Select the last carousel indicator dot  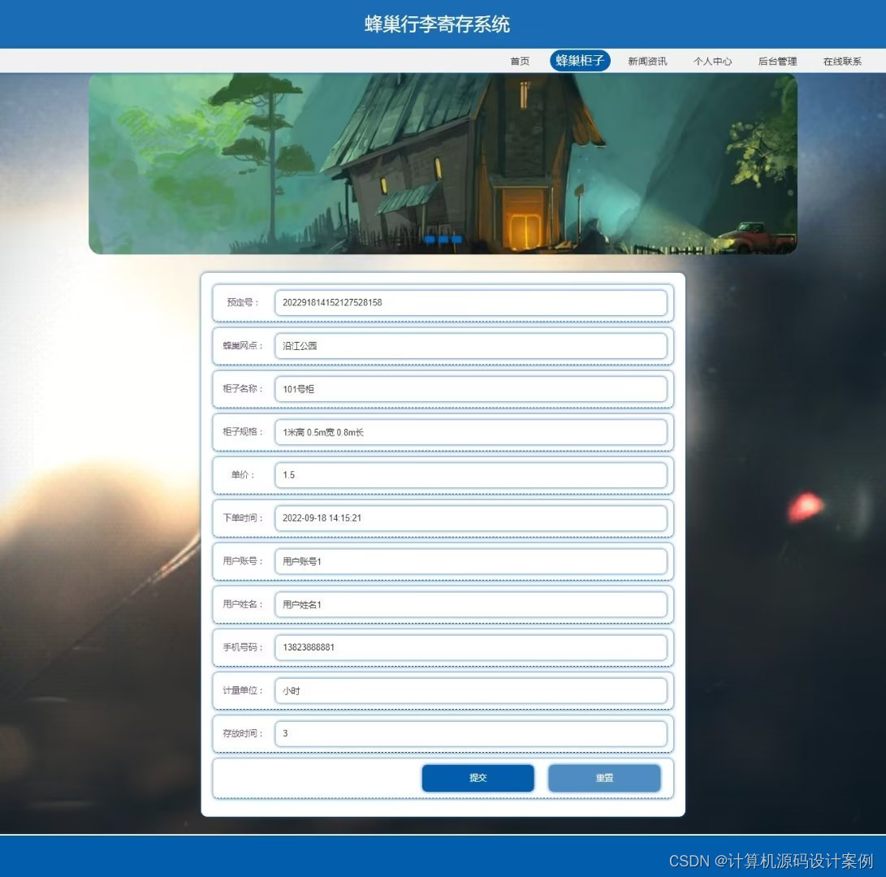click(x=457, y=240)
